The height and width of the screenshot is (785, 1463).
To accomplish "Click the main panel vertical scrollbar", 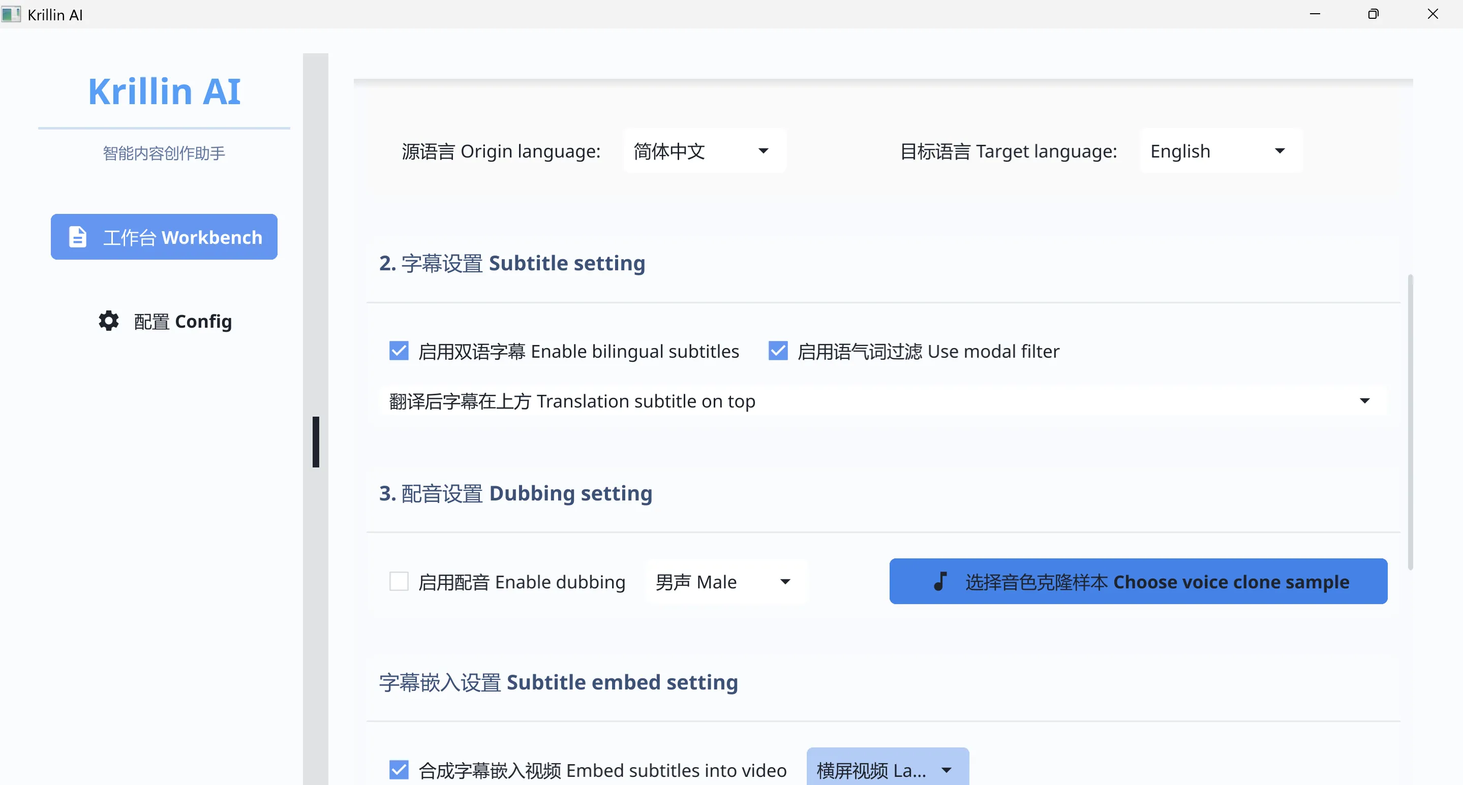I will click(x=1410, y=422).
